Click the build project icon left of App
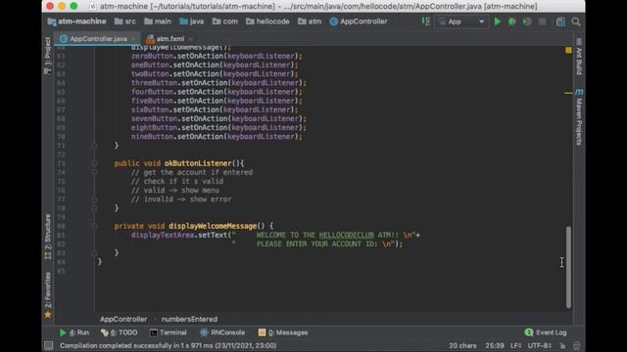 425,22
